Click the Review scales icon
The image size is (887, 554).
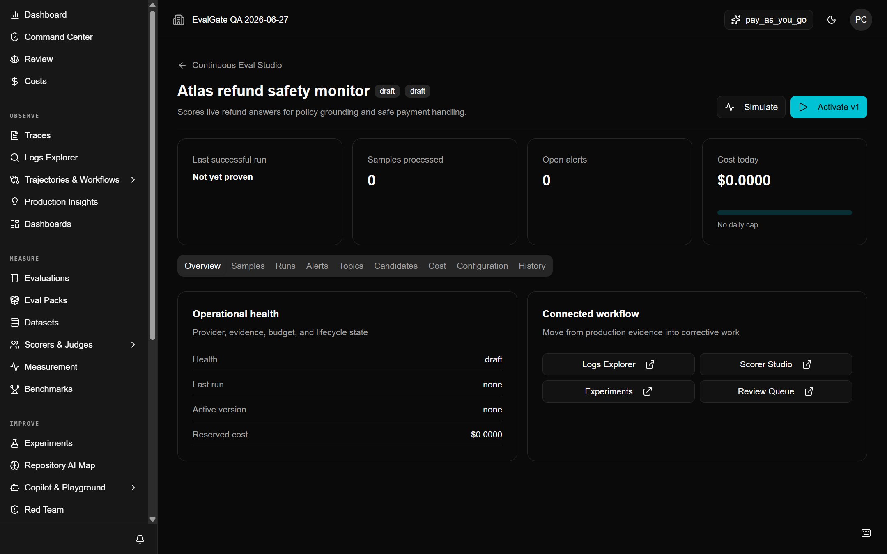15,59
